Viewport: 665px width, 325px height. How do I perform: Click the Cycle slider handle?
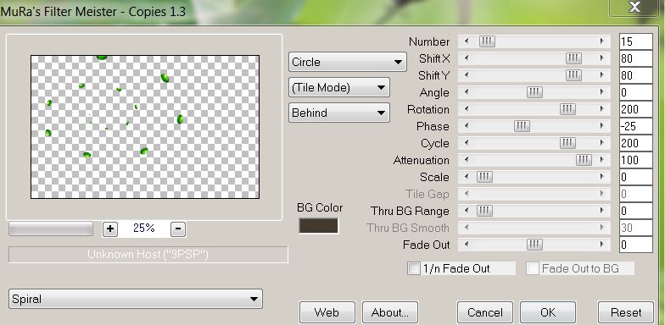tap(567, 143)
